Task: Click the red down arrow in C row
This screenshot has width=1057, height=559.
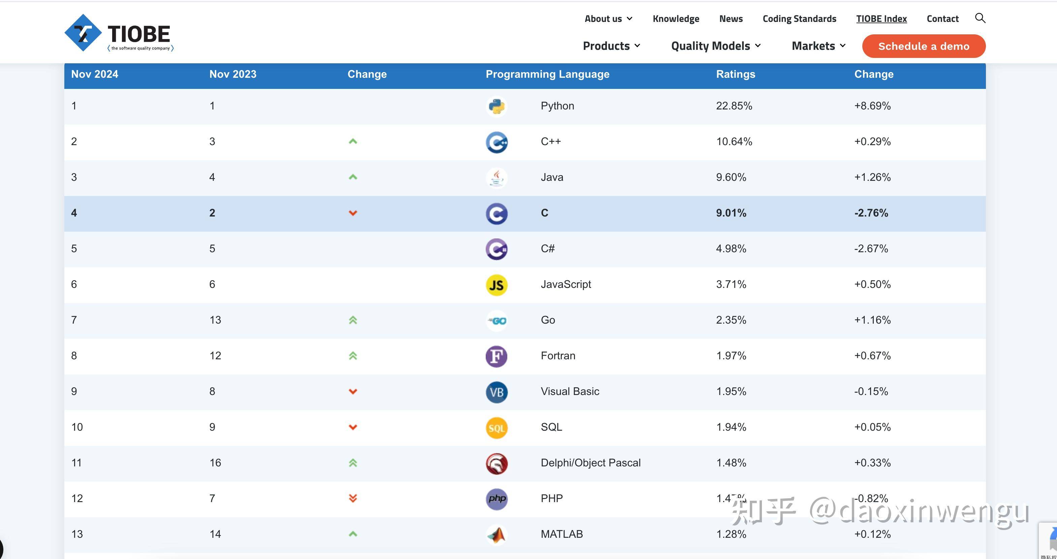Action: click(x=353, y=213)
